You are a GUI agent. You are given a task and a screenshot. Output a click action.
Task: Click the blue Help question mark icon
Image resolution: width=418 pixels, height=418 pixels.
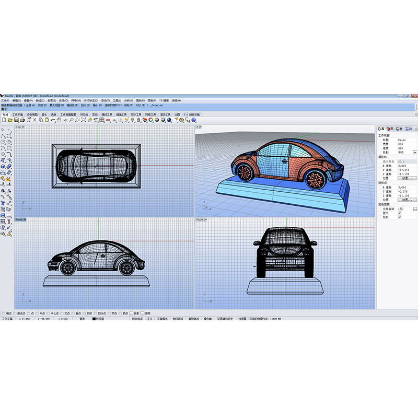[194, 120]
